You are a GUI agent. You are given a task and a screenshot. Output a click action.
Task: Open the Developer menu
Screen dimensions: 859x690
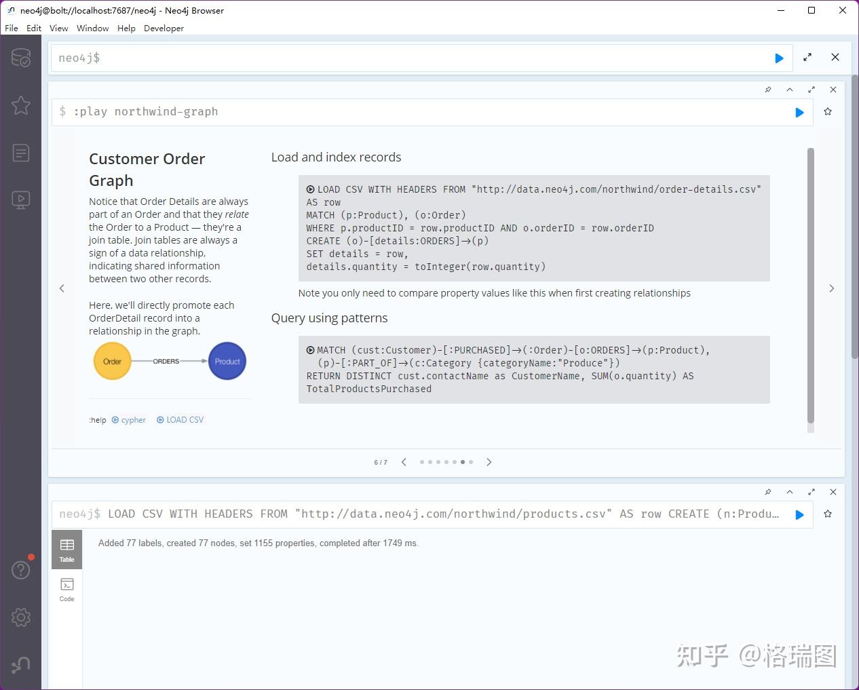[164, 28]
